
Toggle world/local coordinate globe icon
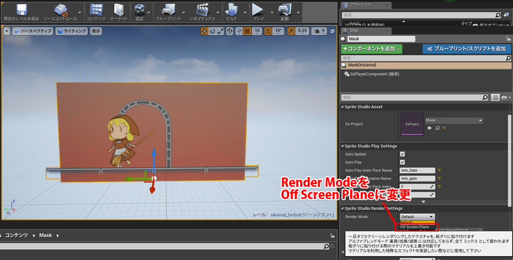pyautogui.click(x=230, y=31)
